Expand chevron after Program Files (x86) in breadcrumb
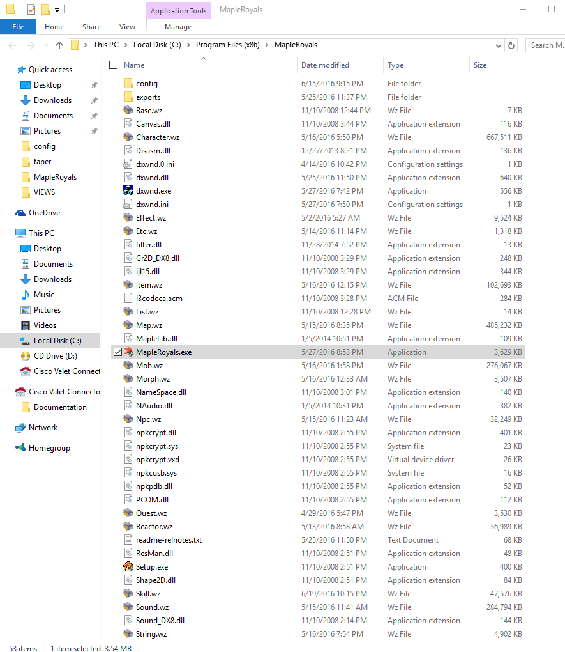Screen dimensions: 565x652 pyautogui.click(x=267, y=45)
